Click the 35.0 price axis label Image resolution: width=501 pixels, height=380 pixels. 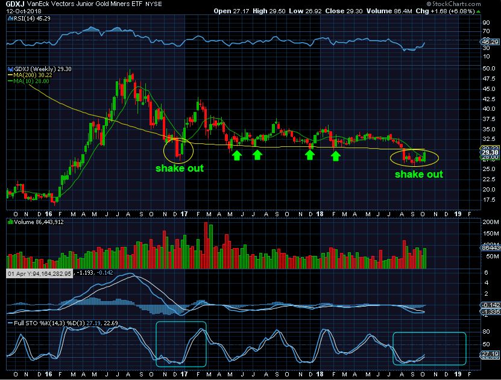pyautogui.click(x=489, y=129)
